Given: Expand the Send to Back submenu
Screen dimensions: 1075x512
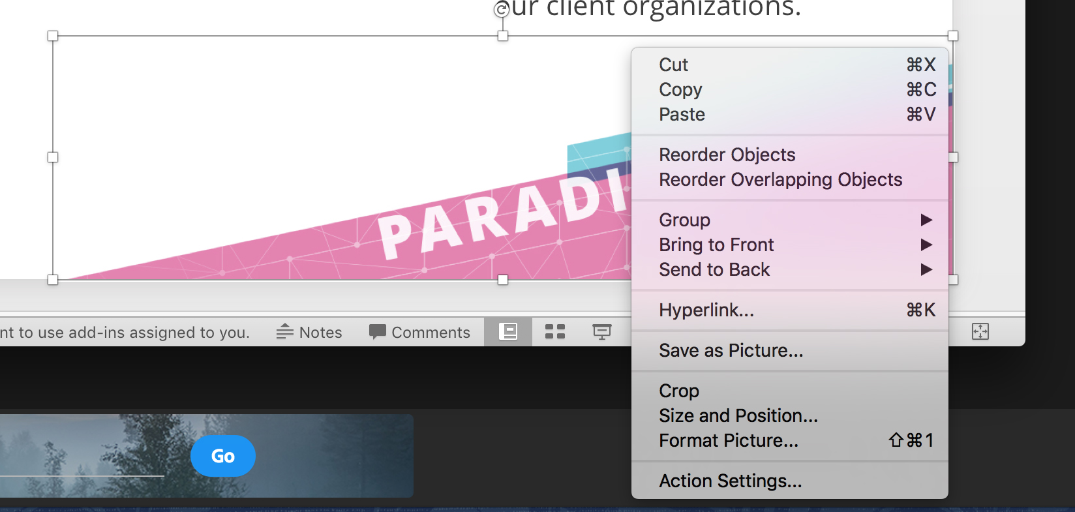Looking at the screenshot, I should [789, 269].
